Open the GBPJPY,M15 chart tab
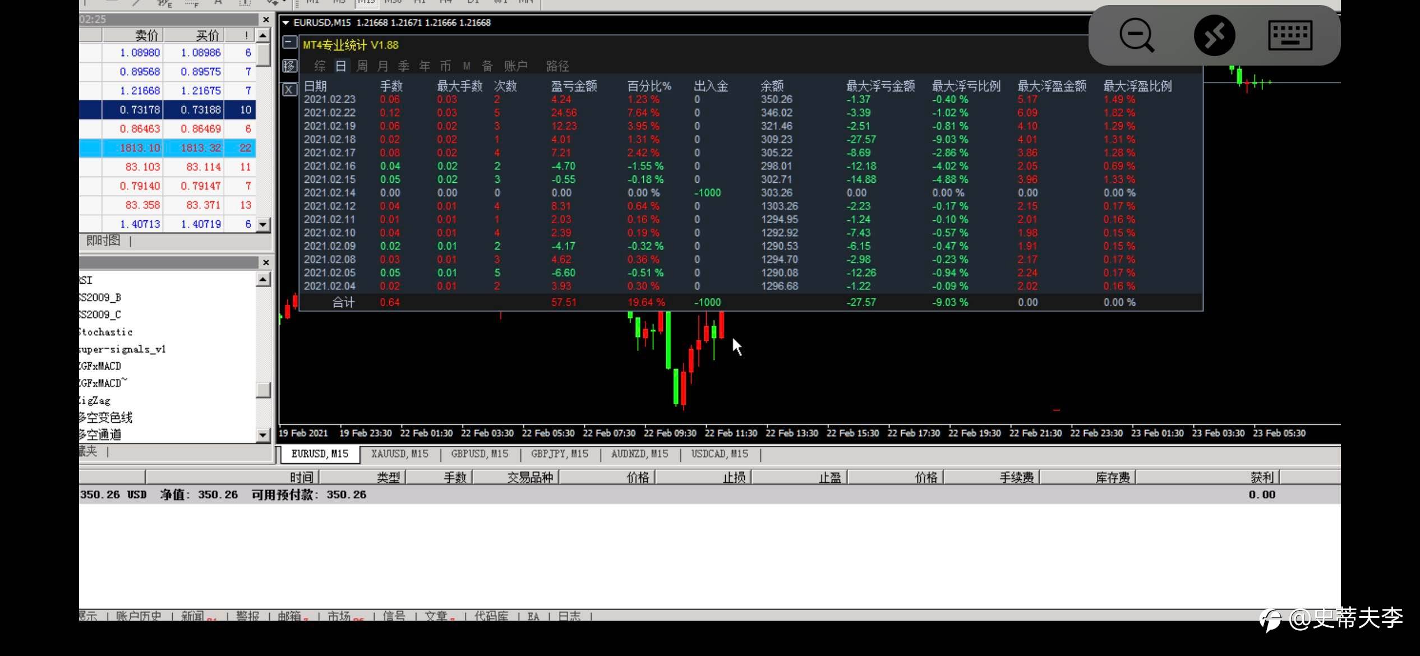1420x656 pixels. pos(559,454)
